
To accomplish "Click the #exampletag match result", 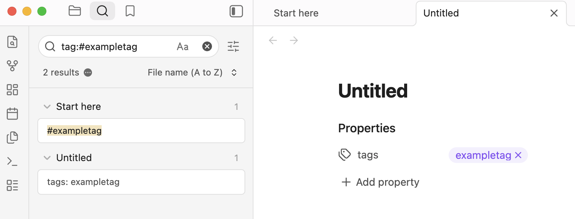I will [141, 131].
